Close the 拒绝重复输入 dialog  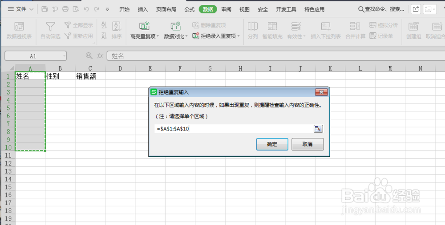click(321, 92)
